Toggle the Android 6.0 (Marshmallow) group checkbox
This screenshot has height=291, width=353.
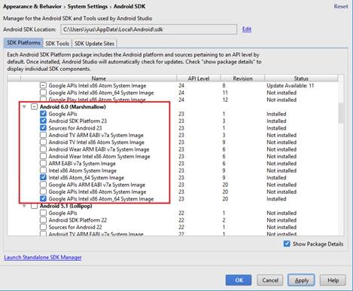pos(34,107)
